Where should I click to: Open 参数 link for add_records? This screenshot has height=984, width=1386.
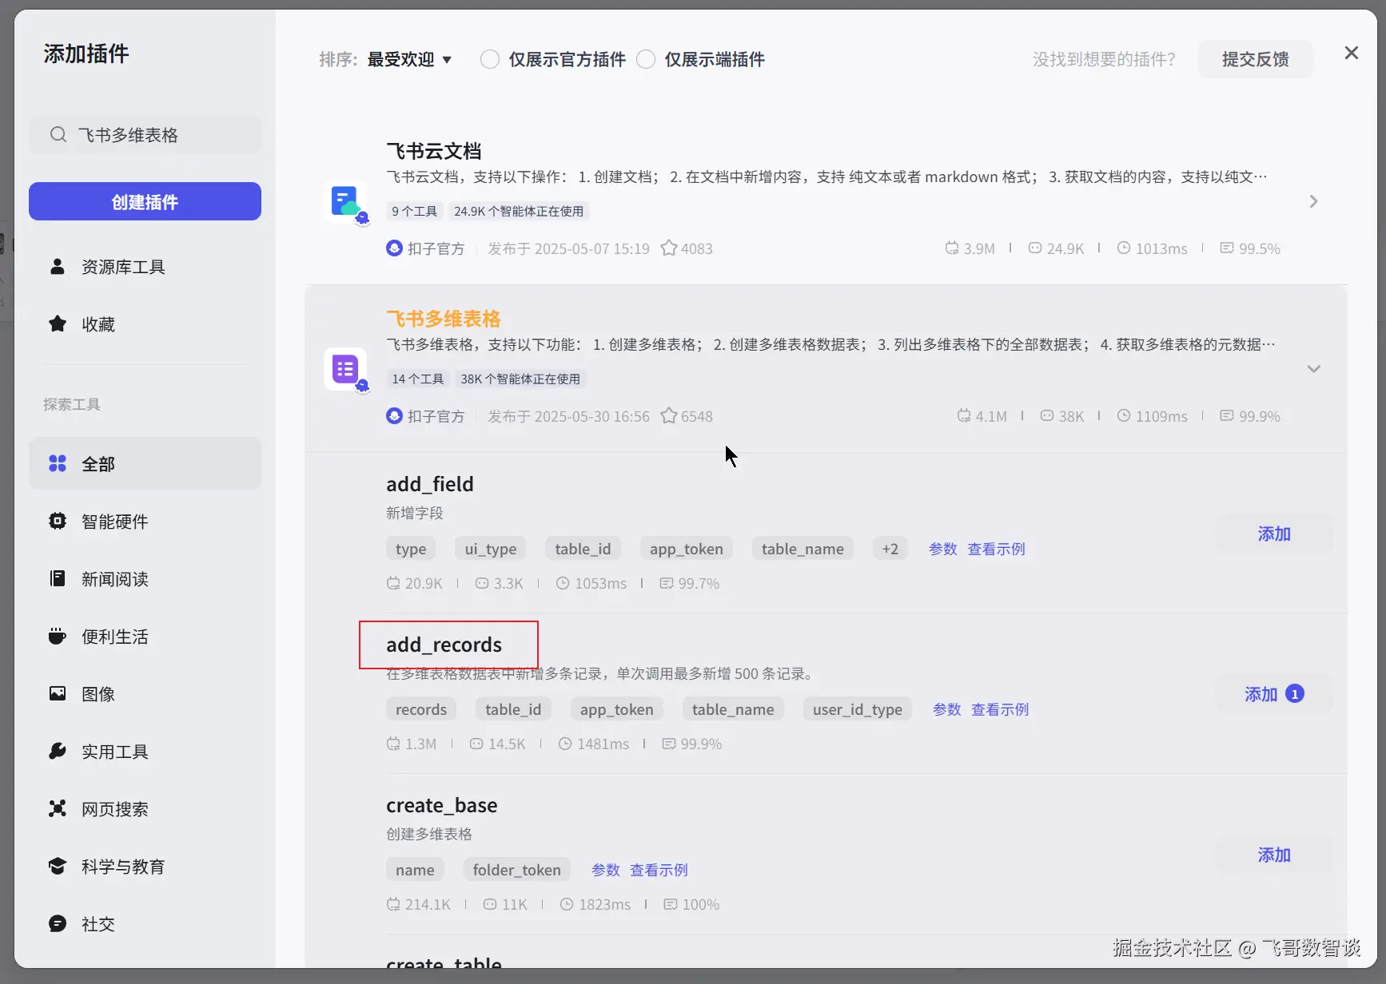947,709
